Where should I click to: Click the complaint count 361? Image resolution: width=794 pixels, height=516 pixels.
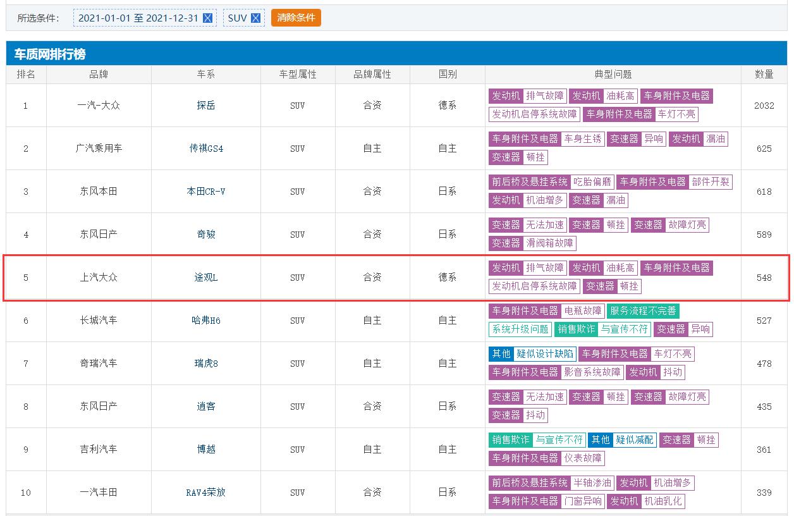(x=764, y=450)
